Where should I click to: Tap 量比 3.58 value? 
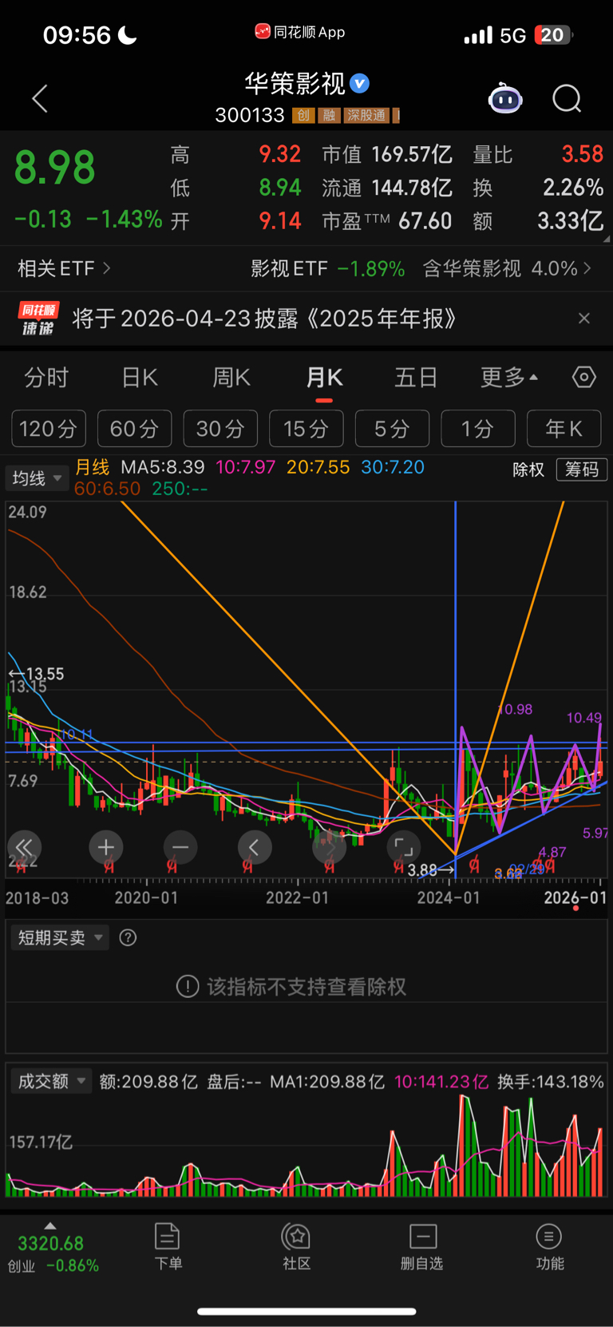[x=538, y=154]
